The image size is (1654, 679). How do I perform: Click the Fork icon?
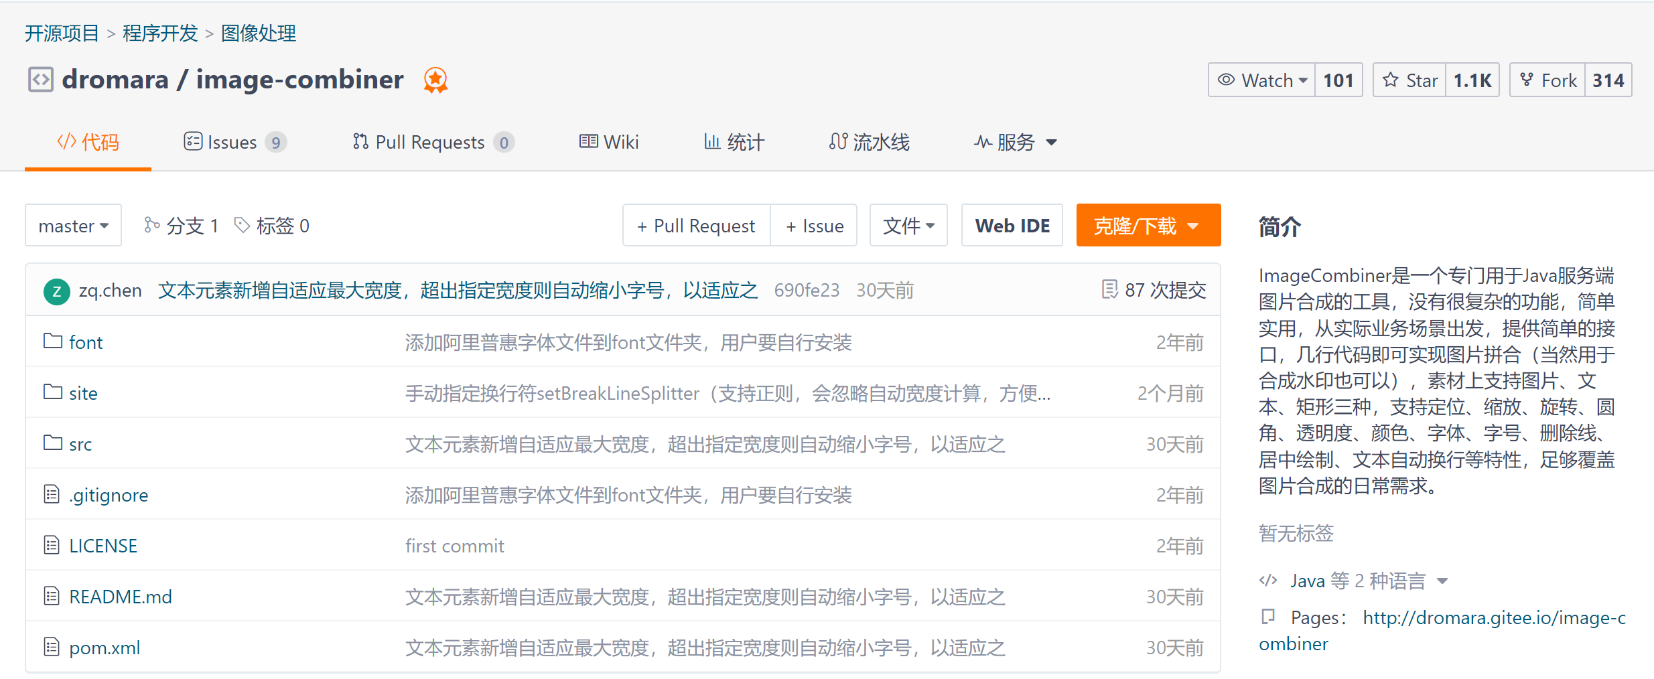coord(1529,80)
